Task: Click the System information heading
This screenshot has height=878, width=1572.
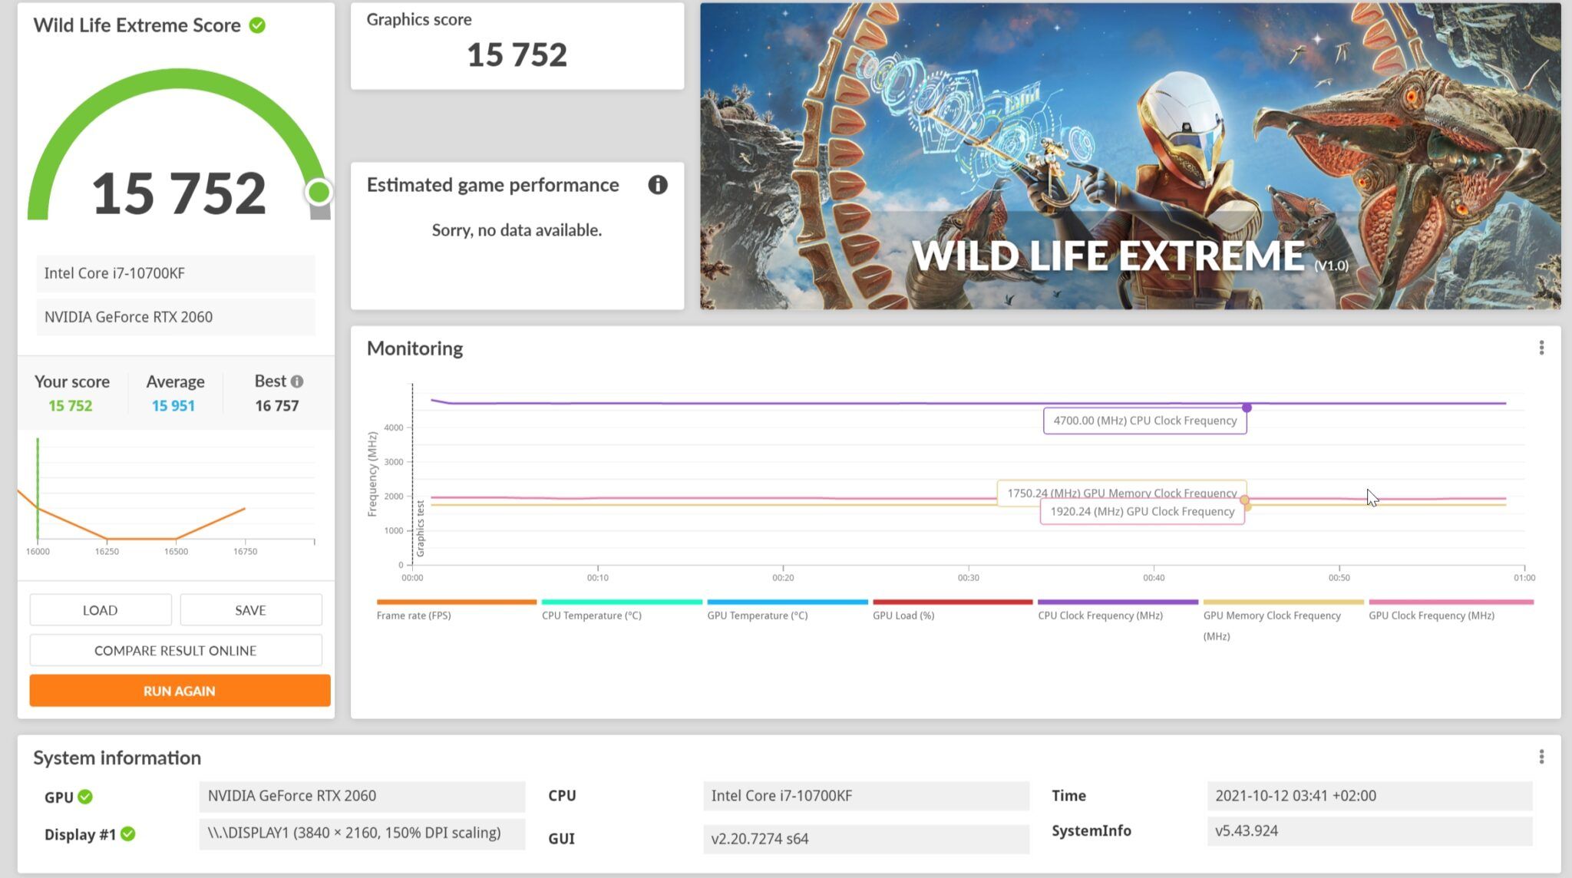Action: (117, 758)
